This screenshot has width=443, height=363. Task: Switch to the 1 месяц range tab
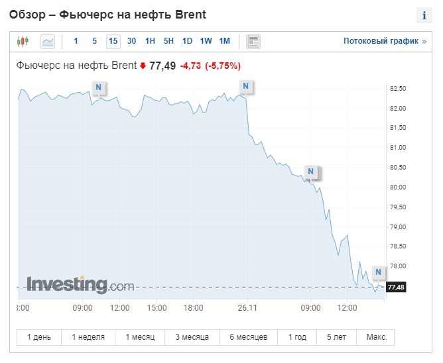click(140, 337)
